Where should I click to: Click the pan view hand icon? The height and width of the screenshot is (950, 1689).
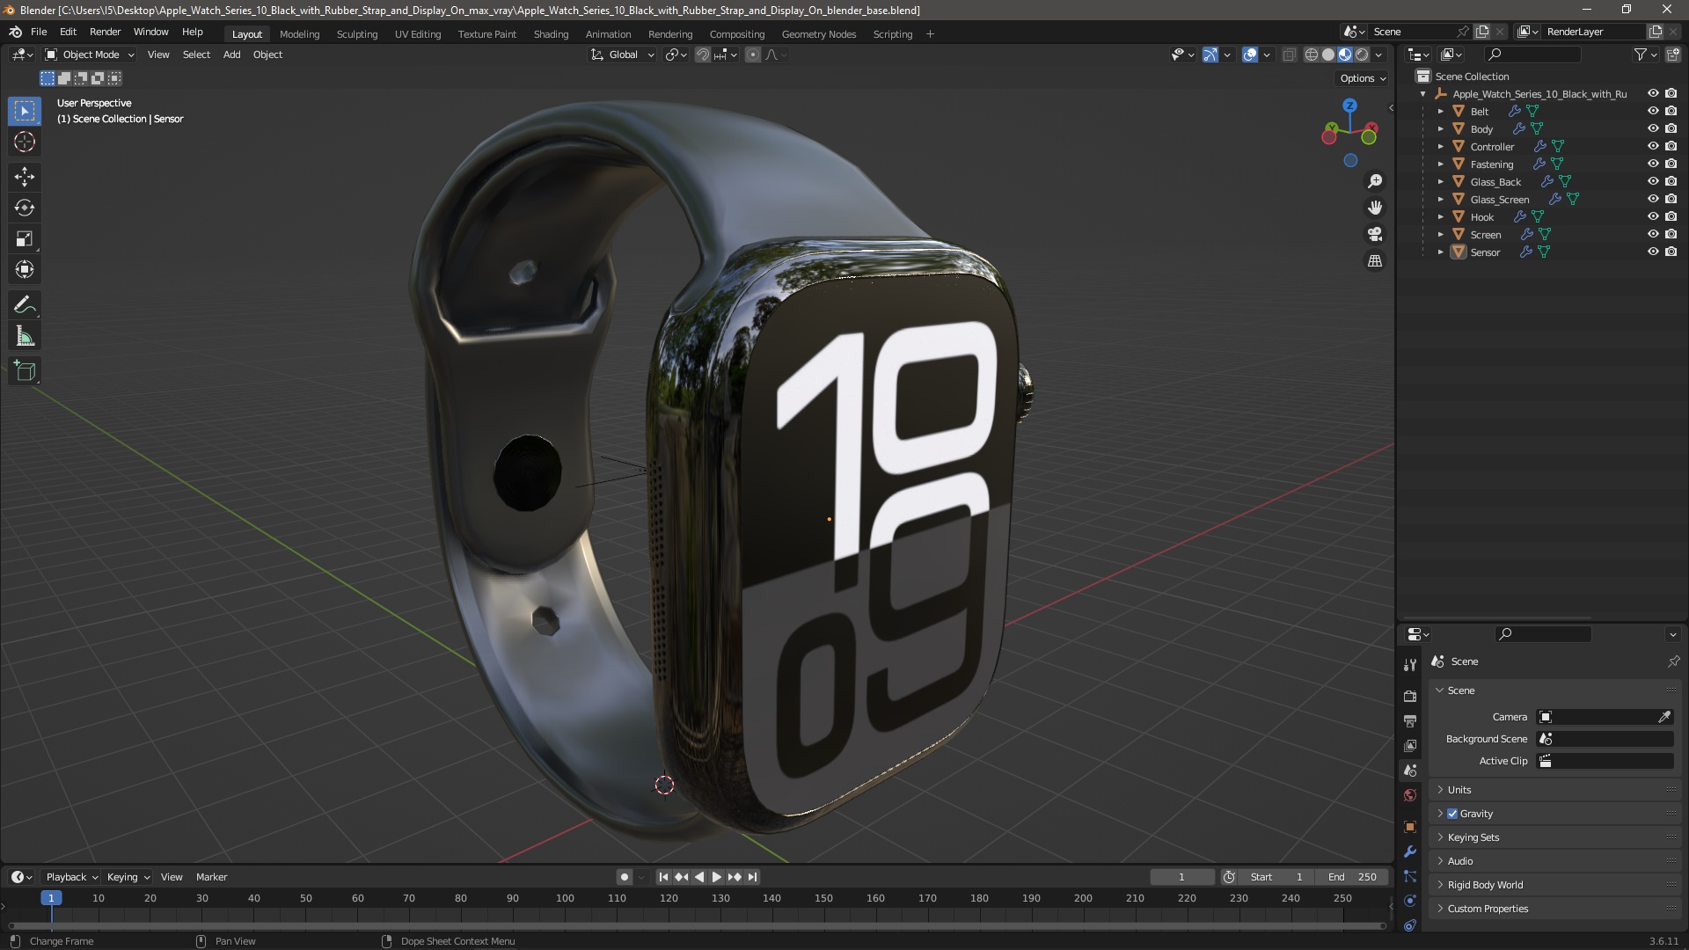tap(1374, 208)
